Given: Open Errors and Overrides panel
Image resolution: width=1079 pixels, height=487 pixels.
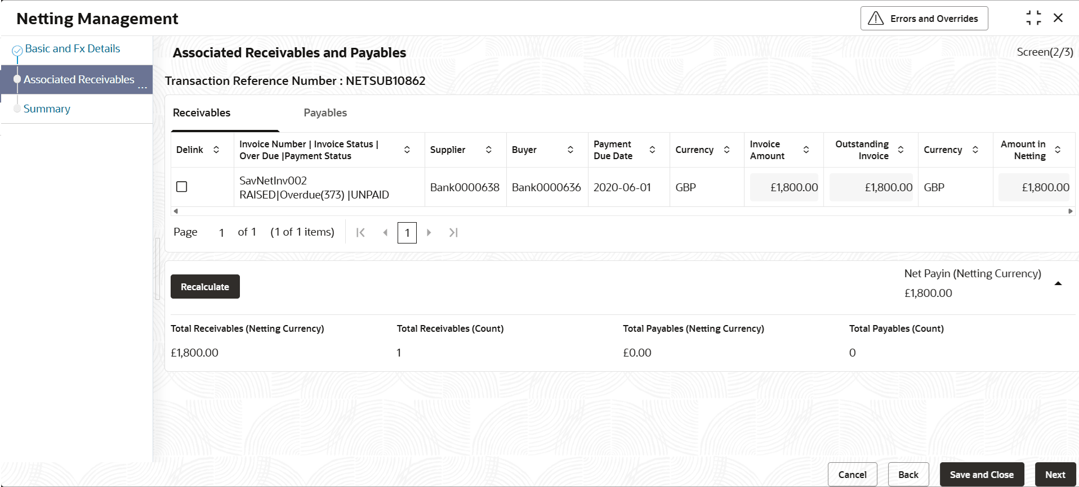Looking at the screenshot, I should pyautogui.click(x=924, y=19).
